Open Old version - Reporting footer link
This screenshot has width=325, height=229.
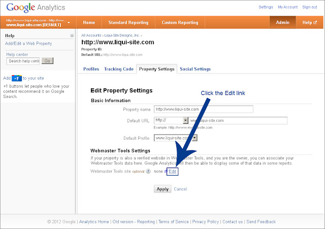[x=134, y=222]
